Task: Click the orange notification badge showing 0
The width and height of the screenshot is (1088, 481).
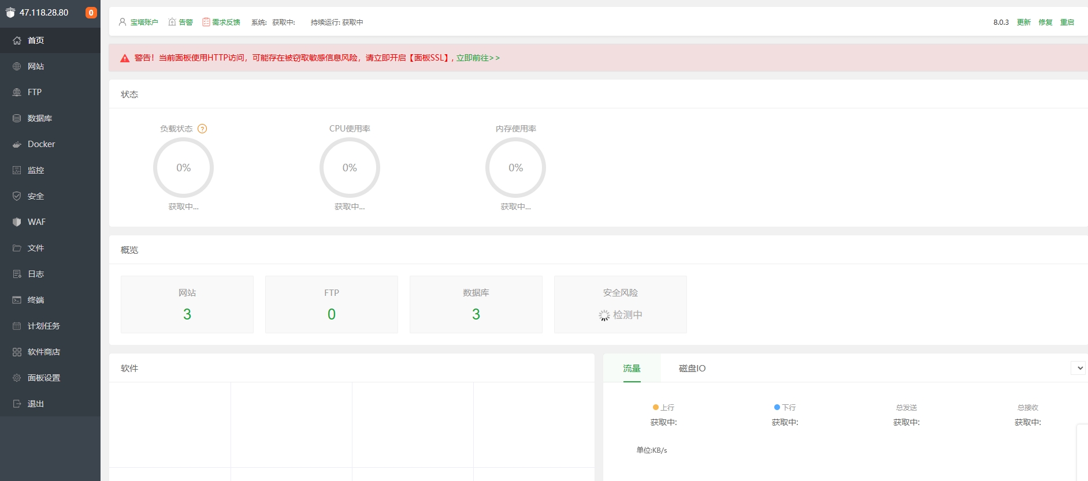Action: point(91,13)
